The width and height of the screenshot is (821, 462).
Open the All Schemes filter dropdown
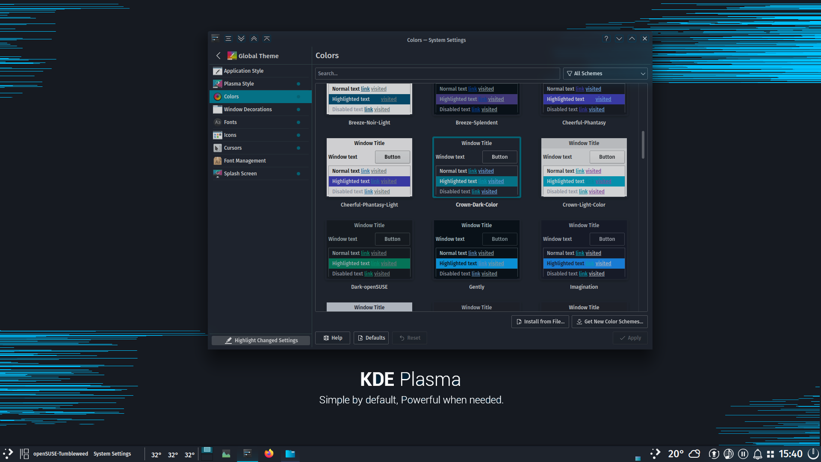tap(605, 74)
